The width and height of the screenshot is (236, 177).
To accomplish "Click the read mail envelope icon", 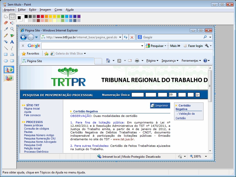I will pos(130,61).
